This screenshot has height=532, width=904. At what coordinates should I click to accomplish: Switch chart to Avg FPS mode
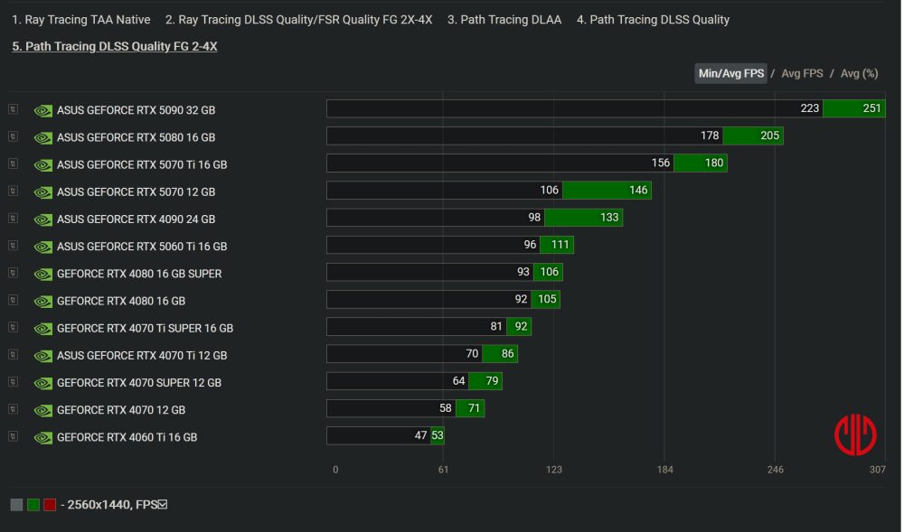click(x=802, y=73)
